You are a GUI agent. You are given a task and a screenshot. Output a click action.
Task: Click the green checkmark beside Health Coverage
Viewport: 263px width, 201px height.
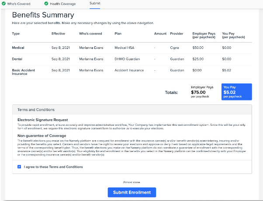click(x=46, y=3)
